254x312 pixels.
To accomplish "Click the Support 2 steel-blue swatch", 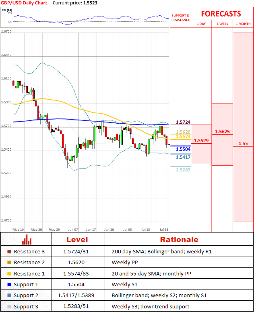I will [x=9, y=296].
